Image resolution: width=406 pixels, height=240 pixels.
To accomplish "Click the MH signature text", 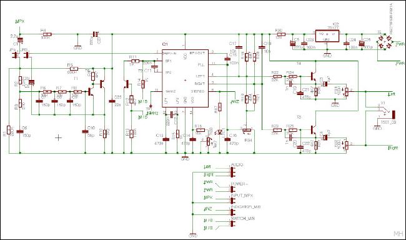I will pyautogui.click(x=398, y=234).
